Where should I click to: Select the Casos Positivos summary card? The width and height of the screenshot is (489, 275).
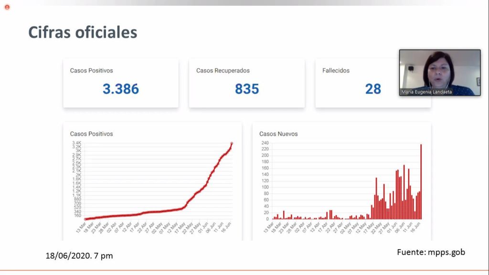point(120,83)
